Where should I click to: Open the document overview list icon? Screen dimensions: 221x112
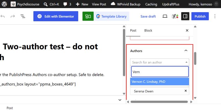click(23, 16)
